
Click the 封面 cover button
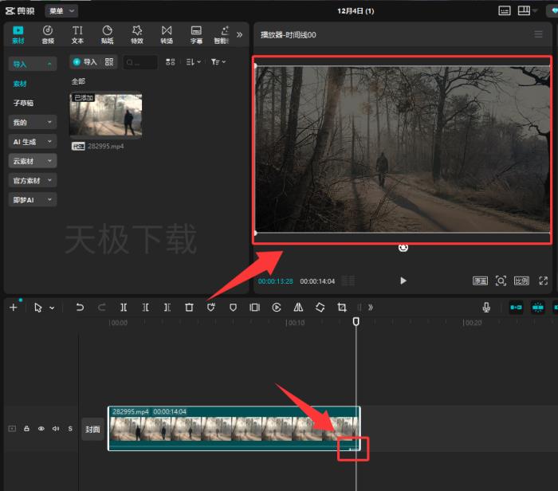[92, 429]
